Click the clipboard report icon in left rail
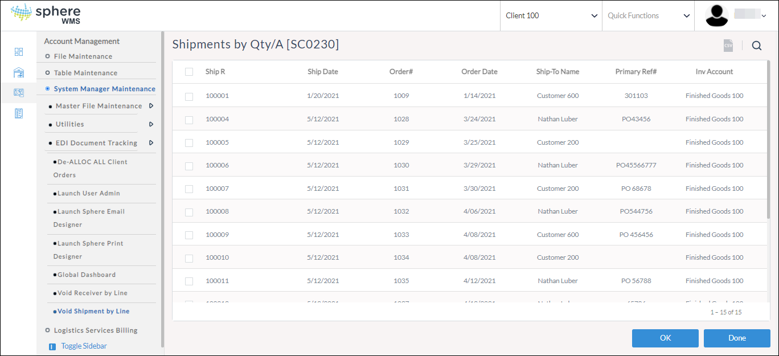The image size is (779, 356). (x=19, y=113)
